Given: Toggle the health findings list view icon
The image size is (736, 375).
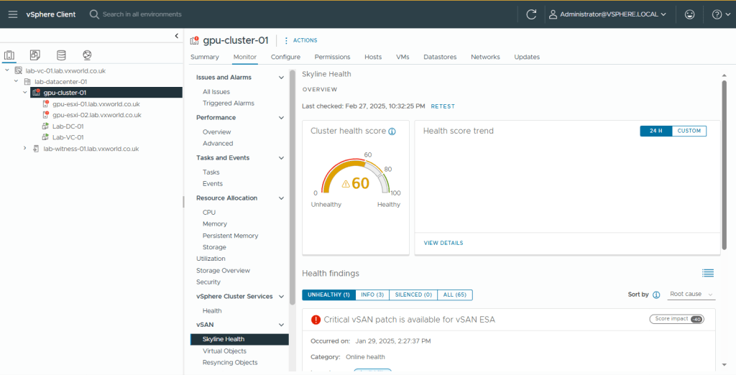Looking at the screenshot, I should click(707, 273).
